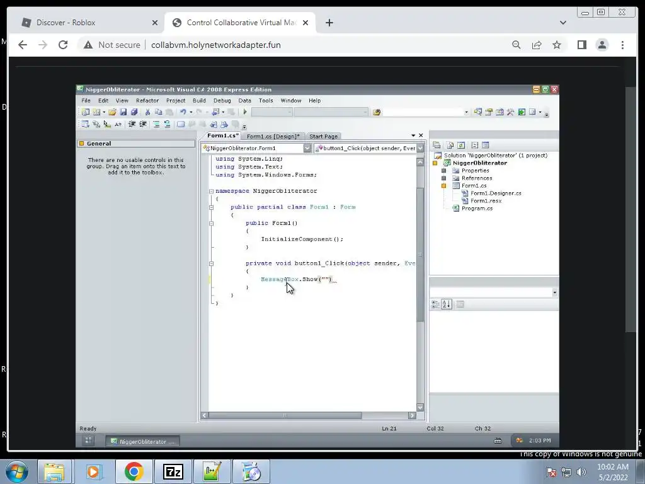Click the Navigate Backward toolbar icon

point(215,112)
